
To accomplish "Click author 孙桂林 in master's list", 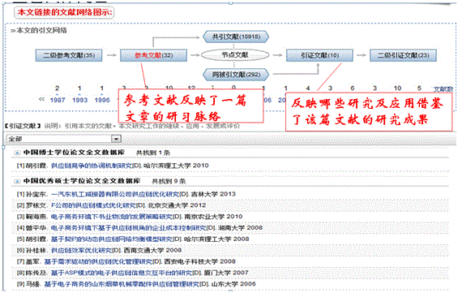I will pos(36,250).
